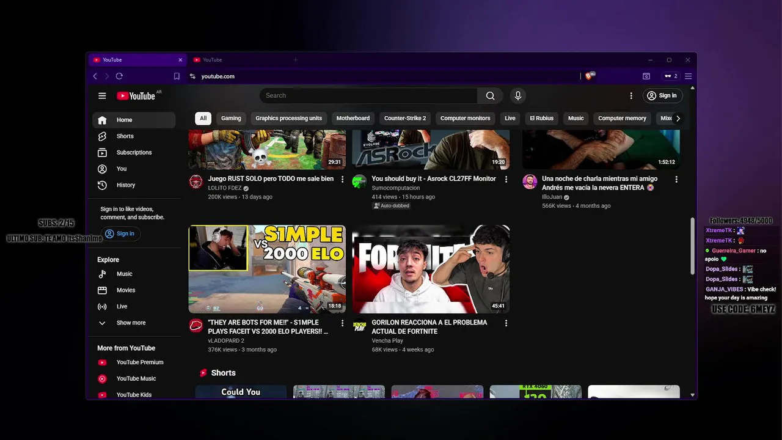Show more filter chips with right arrow
This screenshot has height=440, width=782.
(x=678, y=119)
